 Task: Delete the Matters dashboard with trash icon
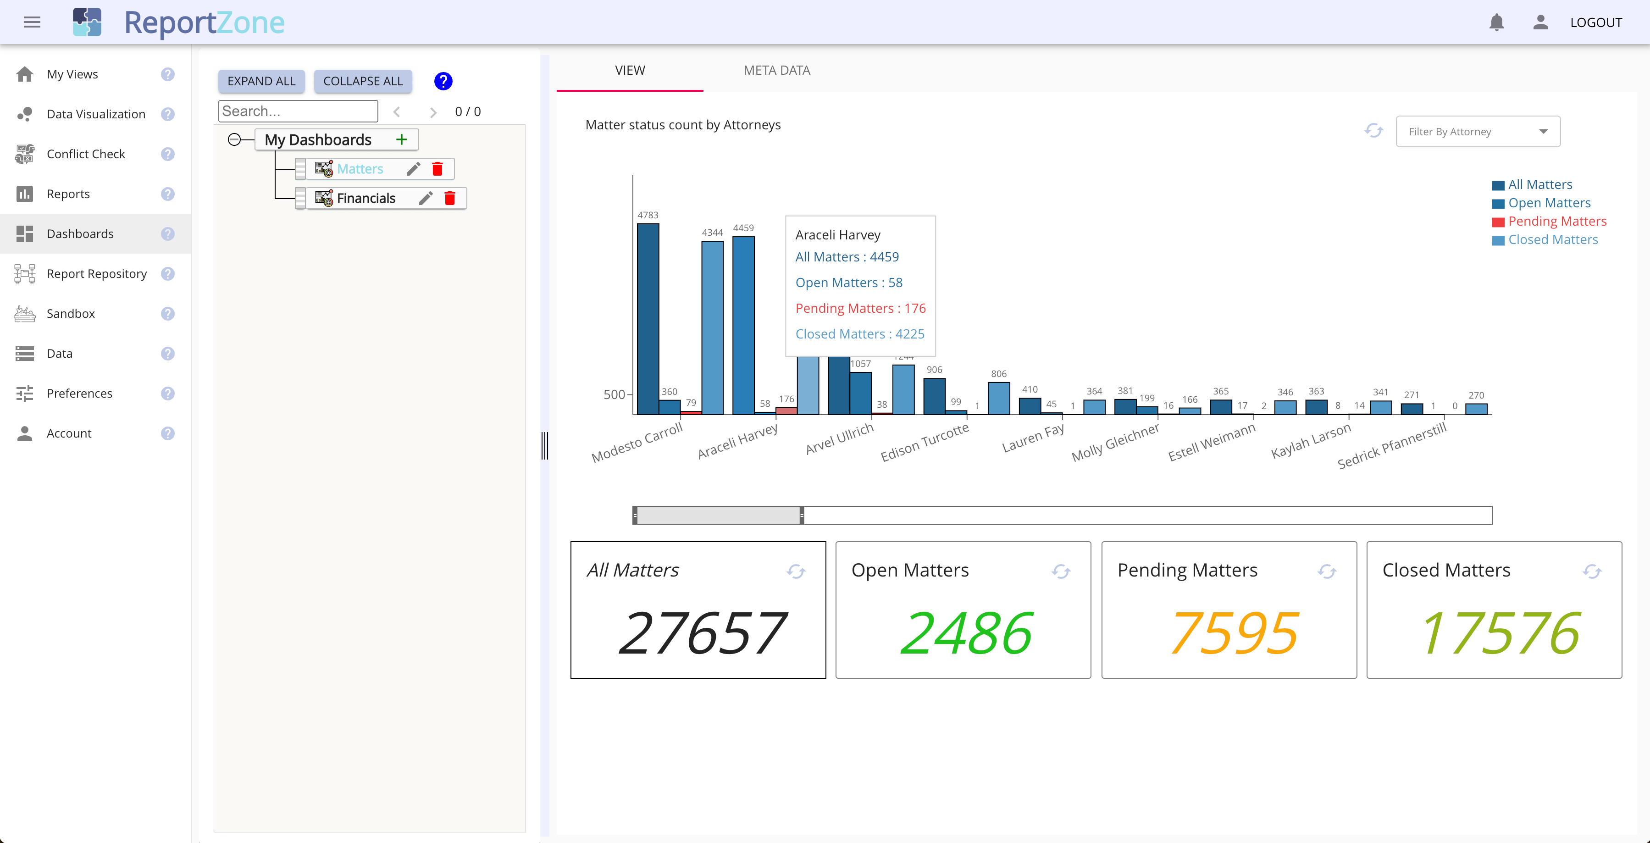[x=437, y=168]
